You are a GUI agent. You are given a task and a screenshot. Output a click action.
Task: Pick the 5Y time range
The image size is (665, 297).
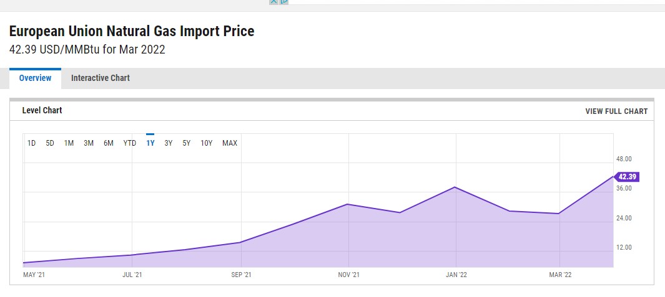187,143
